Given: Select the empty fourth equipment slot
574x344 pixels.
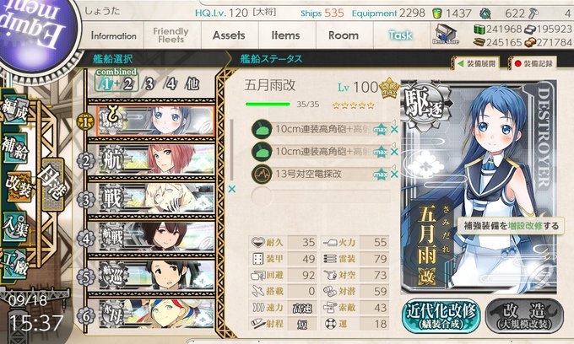Looking at the screenshot, I should (322, 196).
